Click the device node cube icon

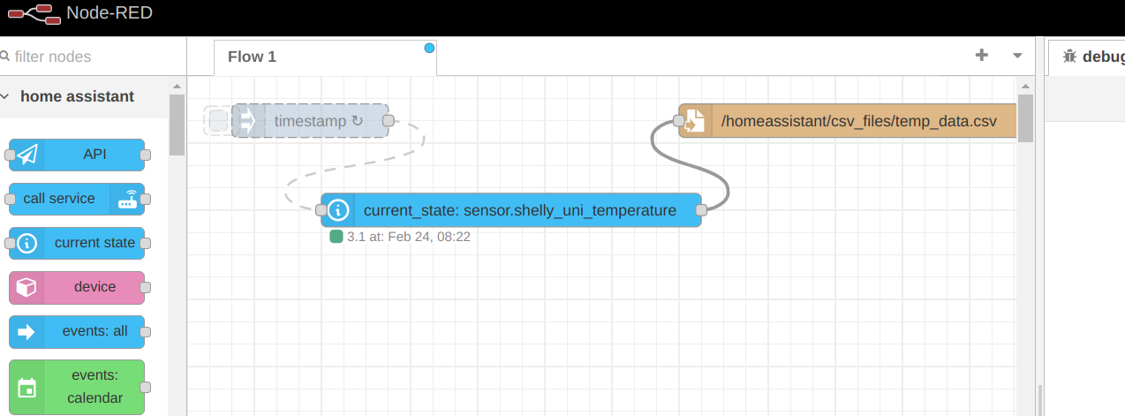27,287
